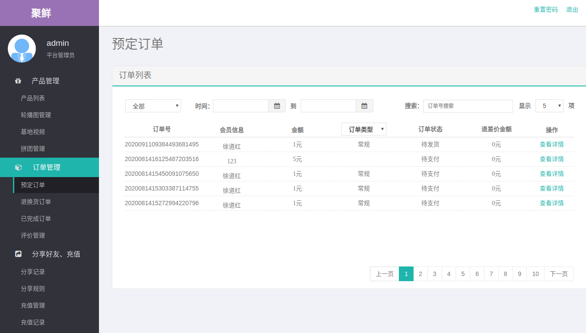Viewport: 586px width, 333px height.
Task: Open the 订单类型 column dropdown
Action: pos(363,129)
